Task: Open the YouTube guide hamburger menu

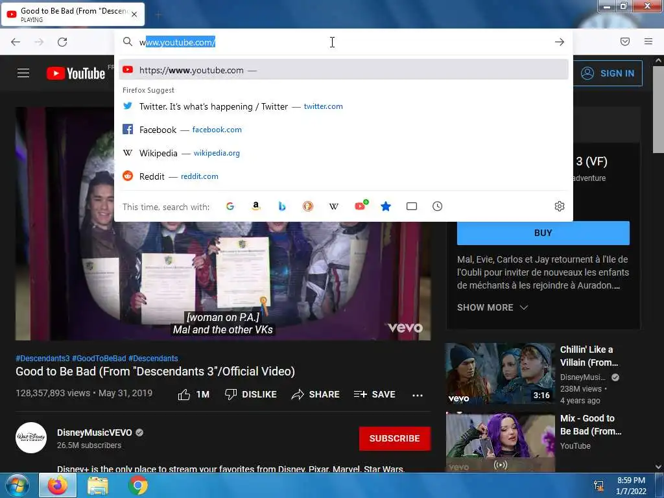Action: click(x=23, y=73)
